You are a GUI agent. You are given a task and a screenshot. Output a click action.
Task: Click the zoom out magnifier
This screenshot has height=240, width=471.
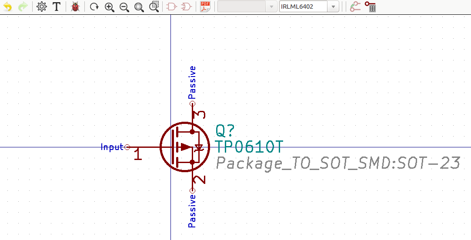click(124, 7)
